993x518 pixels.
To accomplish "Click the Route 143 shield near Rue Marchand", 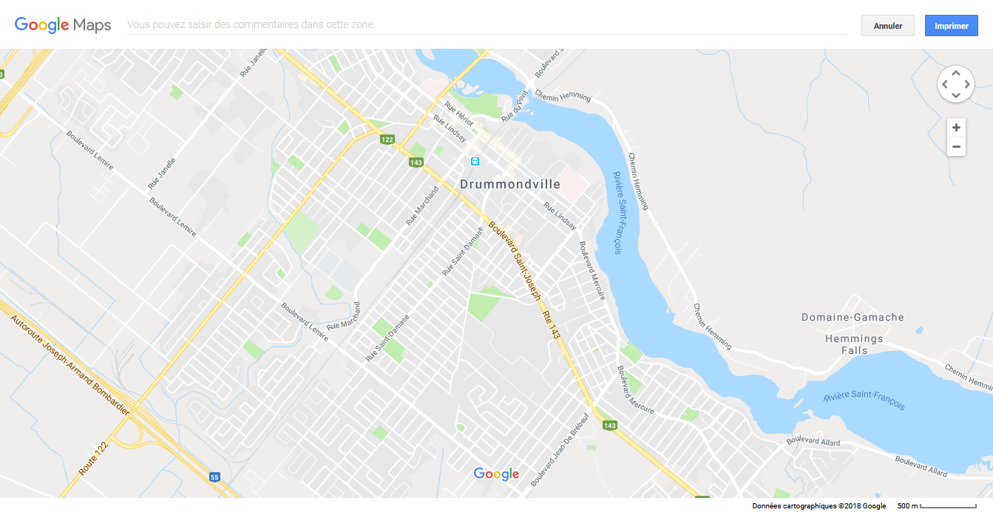I will click(x=416, y=163).
